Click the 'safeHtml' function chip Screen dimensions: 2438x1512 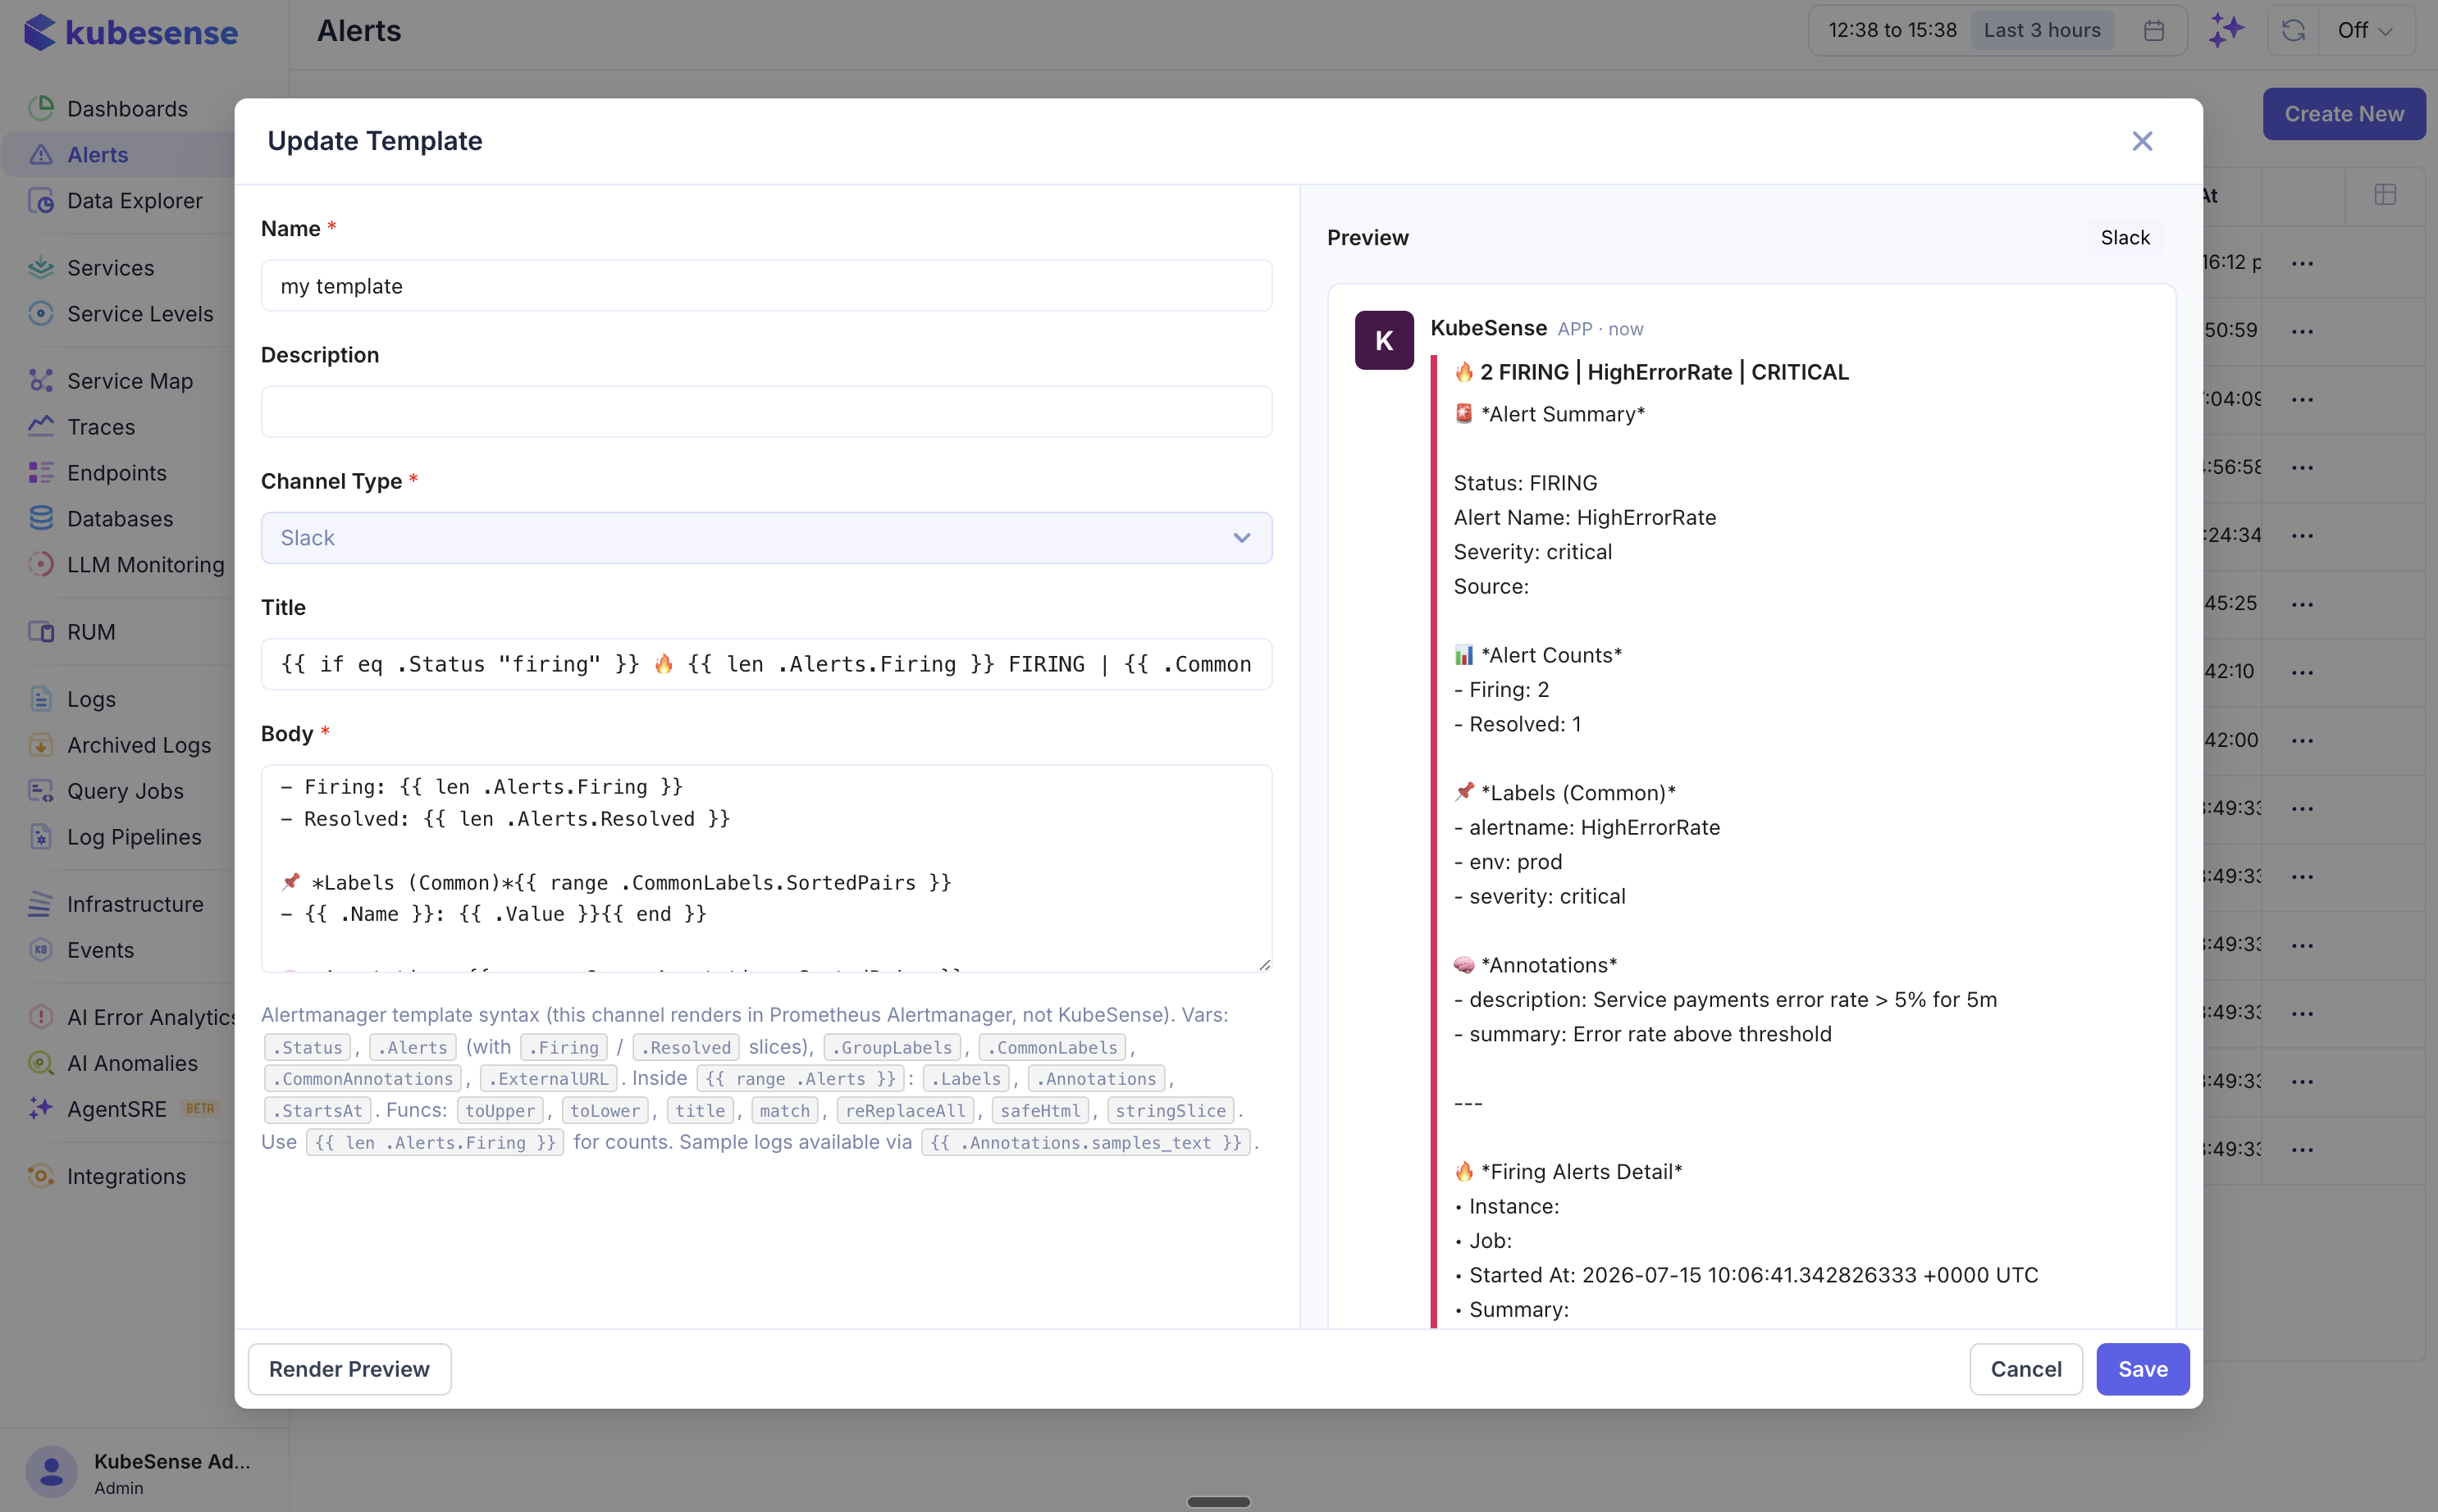pos(1039,1110)
